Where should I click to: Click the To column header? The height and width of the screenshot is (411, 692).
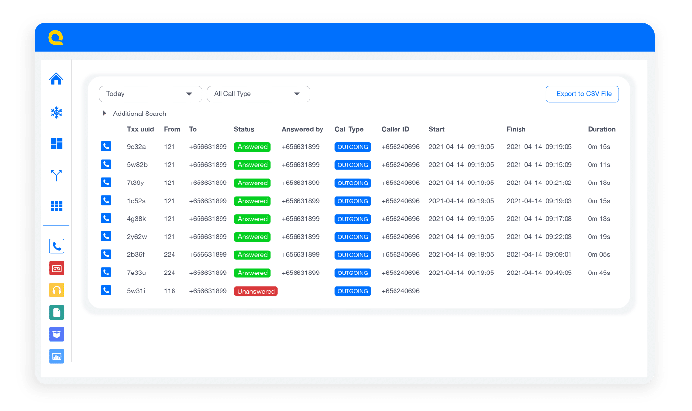click(193, 129)
